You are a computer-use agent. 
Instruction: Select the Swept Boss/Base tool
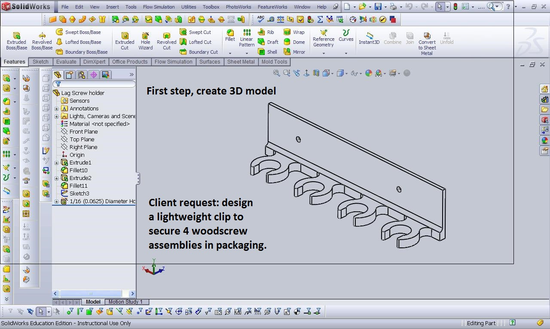[x=78, y=32]
